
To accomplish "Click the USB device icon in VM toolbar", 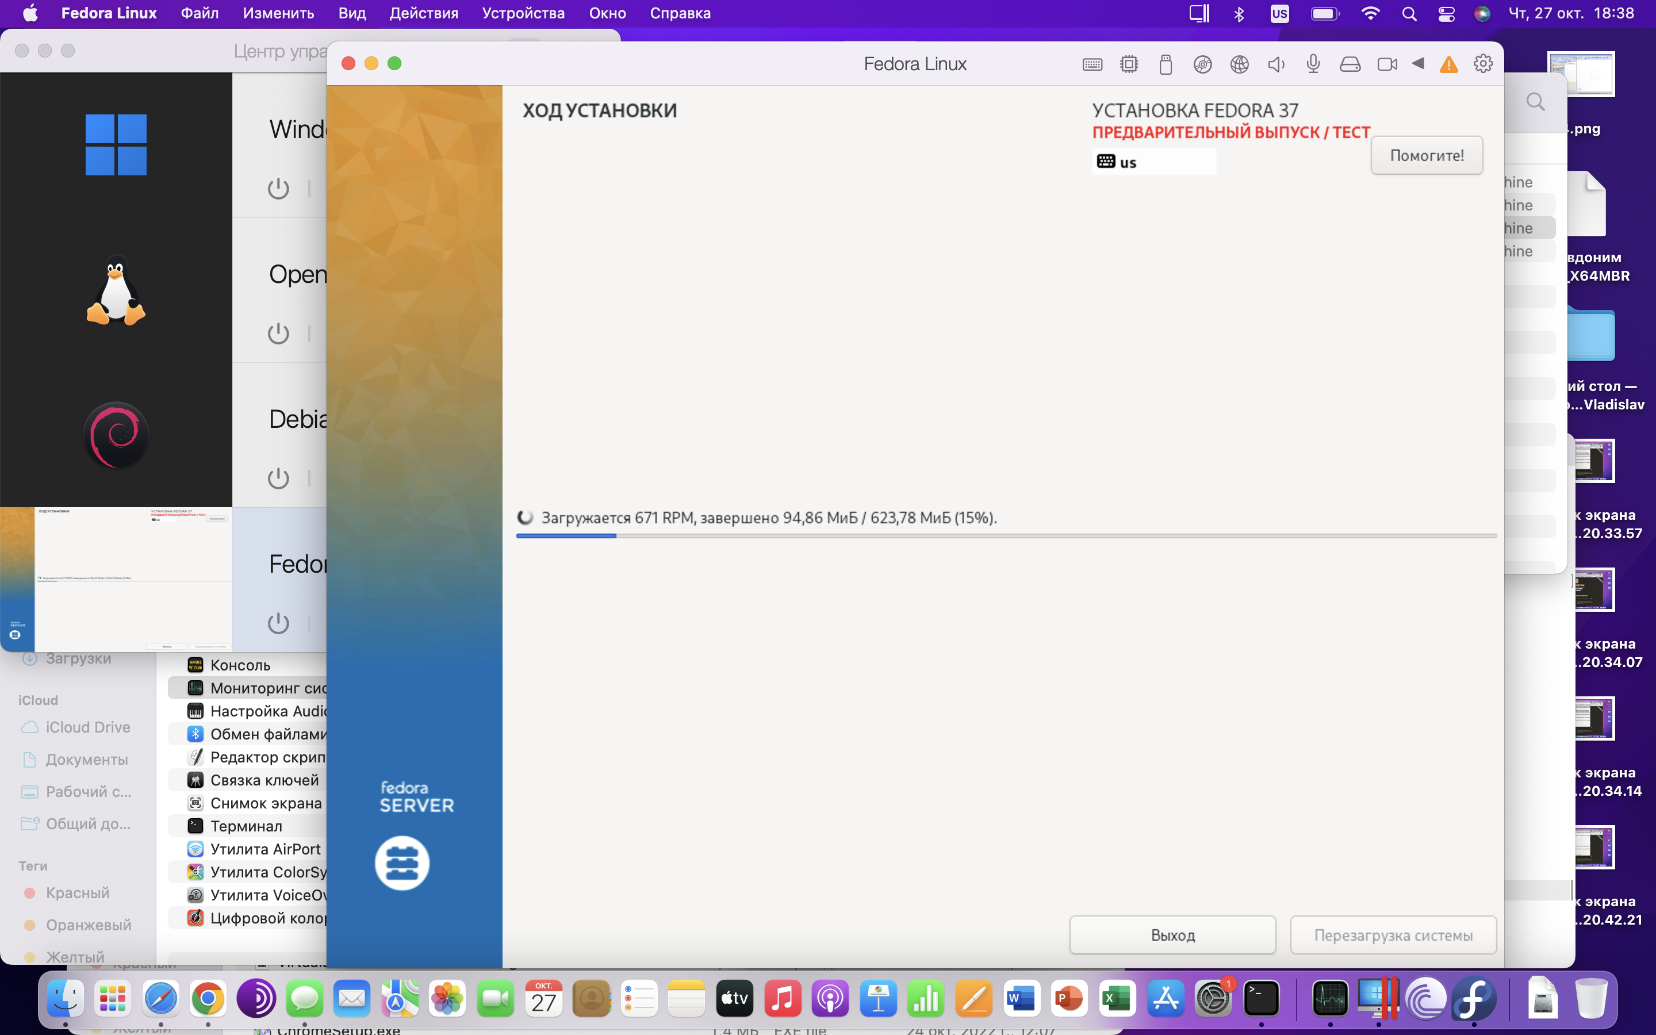I will (x=1166, y=64).
